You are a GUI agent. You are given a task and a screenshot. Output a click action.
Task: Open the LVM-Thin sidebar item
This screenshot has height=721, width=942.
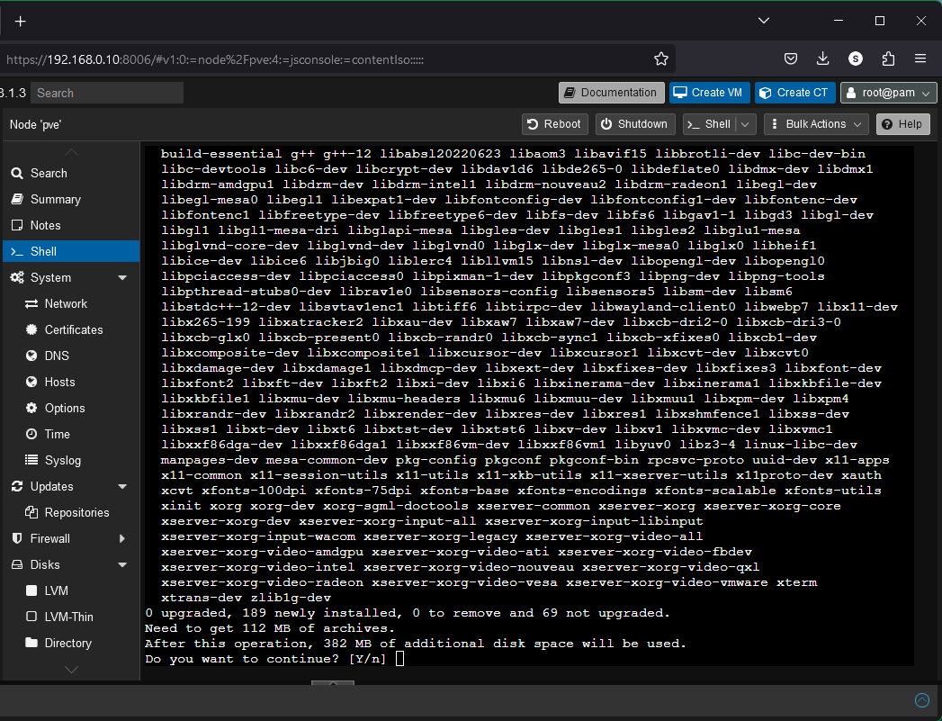71,617
